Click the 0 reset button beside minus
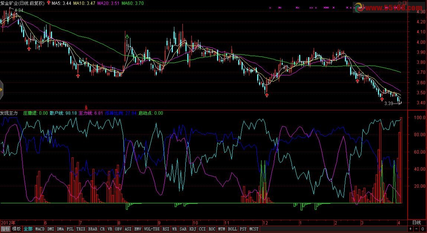This screenshot has height=233, width=427. click(423, 229)
